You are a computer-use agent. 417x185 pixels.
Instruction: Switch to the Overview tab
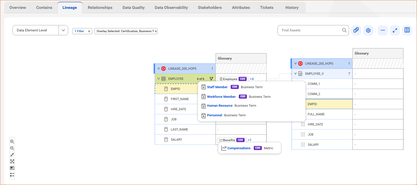pyautogui.click(x=18, y=8)
